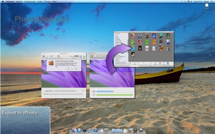Image resolution: width=215 pixels, height=134 pixels.
Task: Click the Slideshow play icon in iPhoto toolbar
Action: tap(156, 63)
